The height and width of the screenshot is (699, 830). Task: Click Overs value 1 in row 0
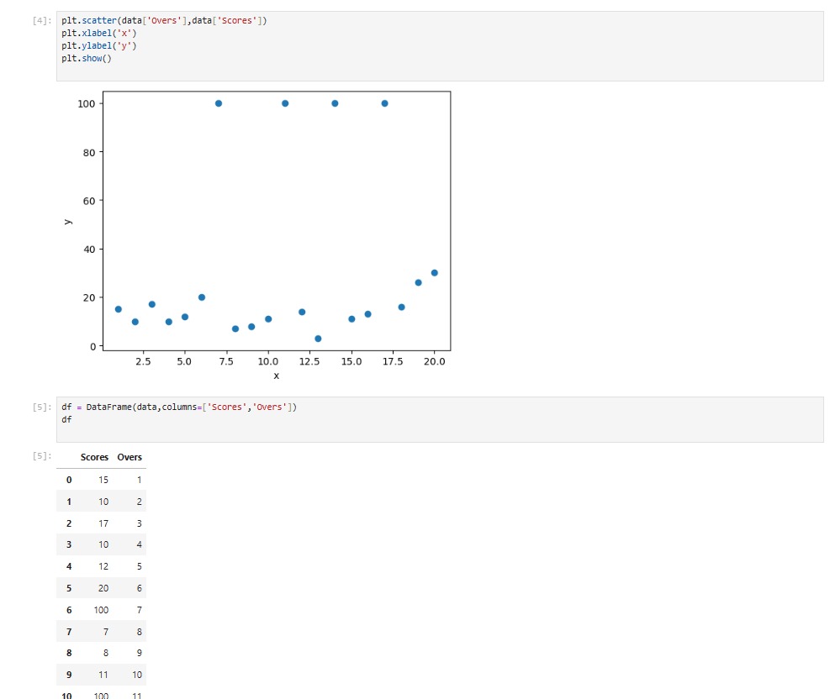click(140, 480)
